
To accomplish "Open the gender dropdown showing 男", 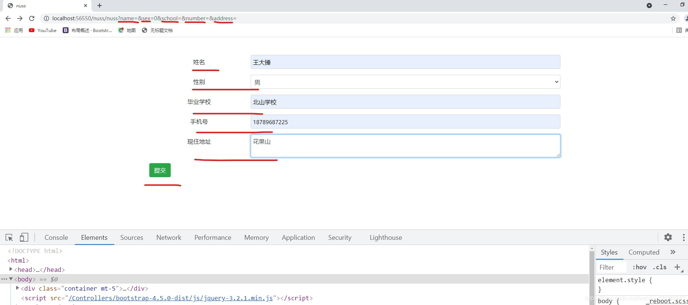I will (405, 82).
